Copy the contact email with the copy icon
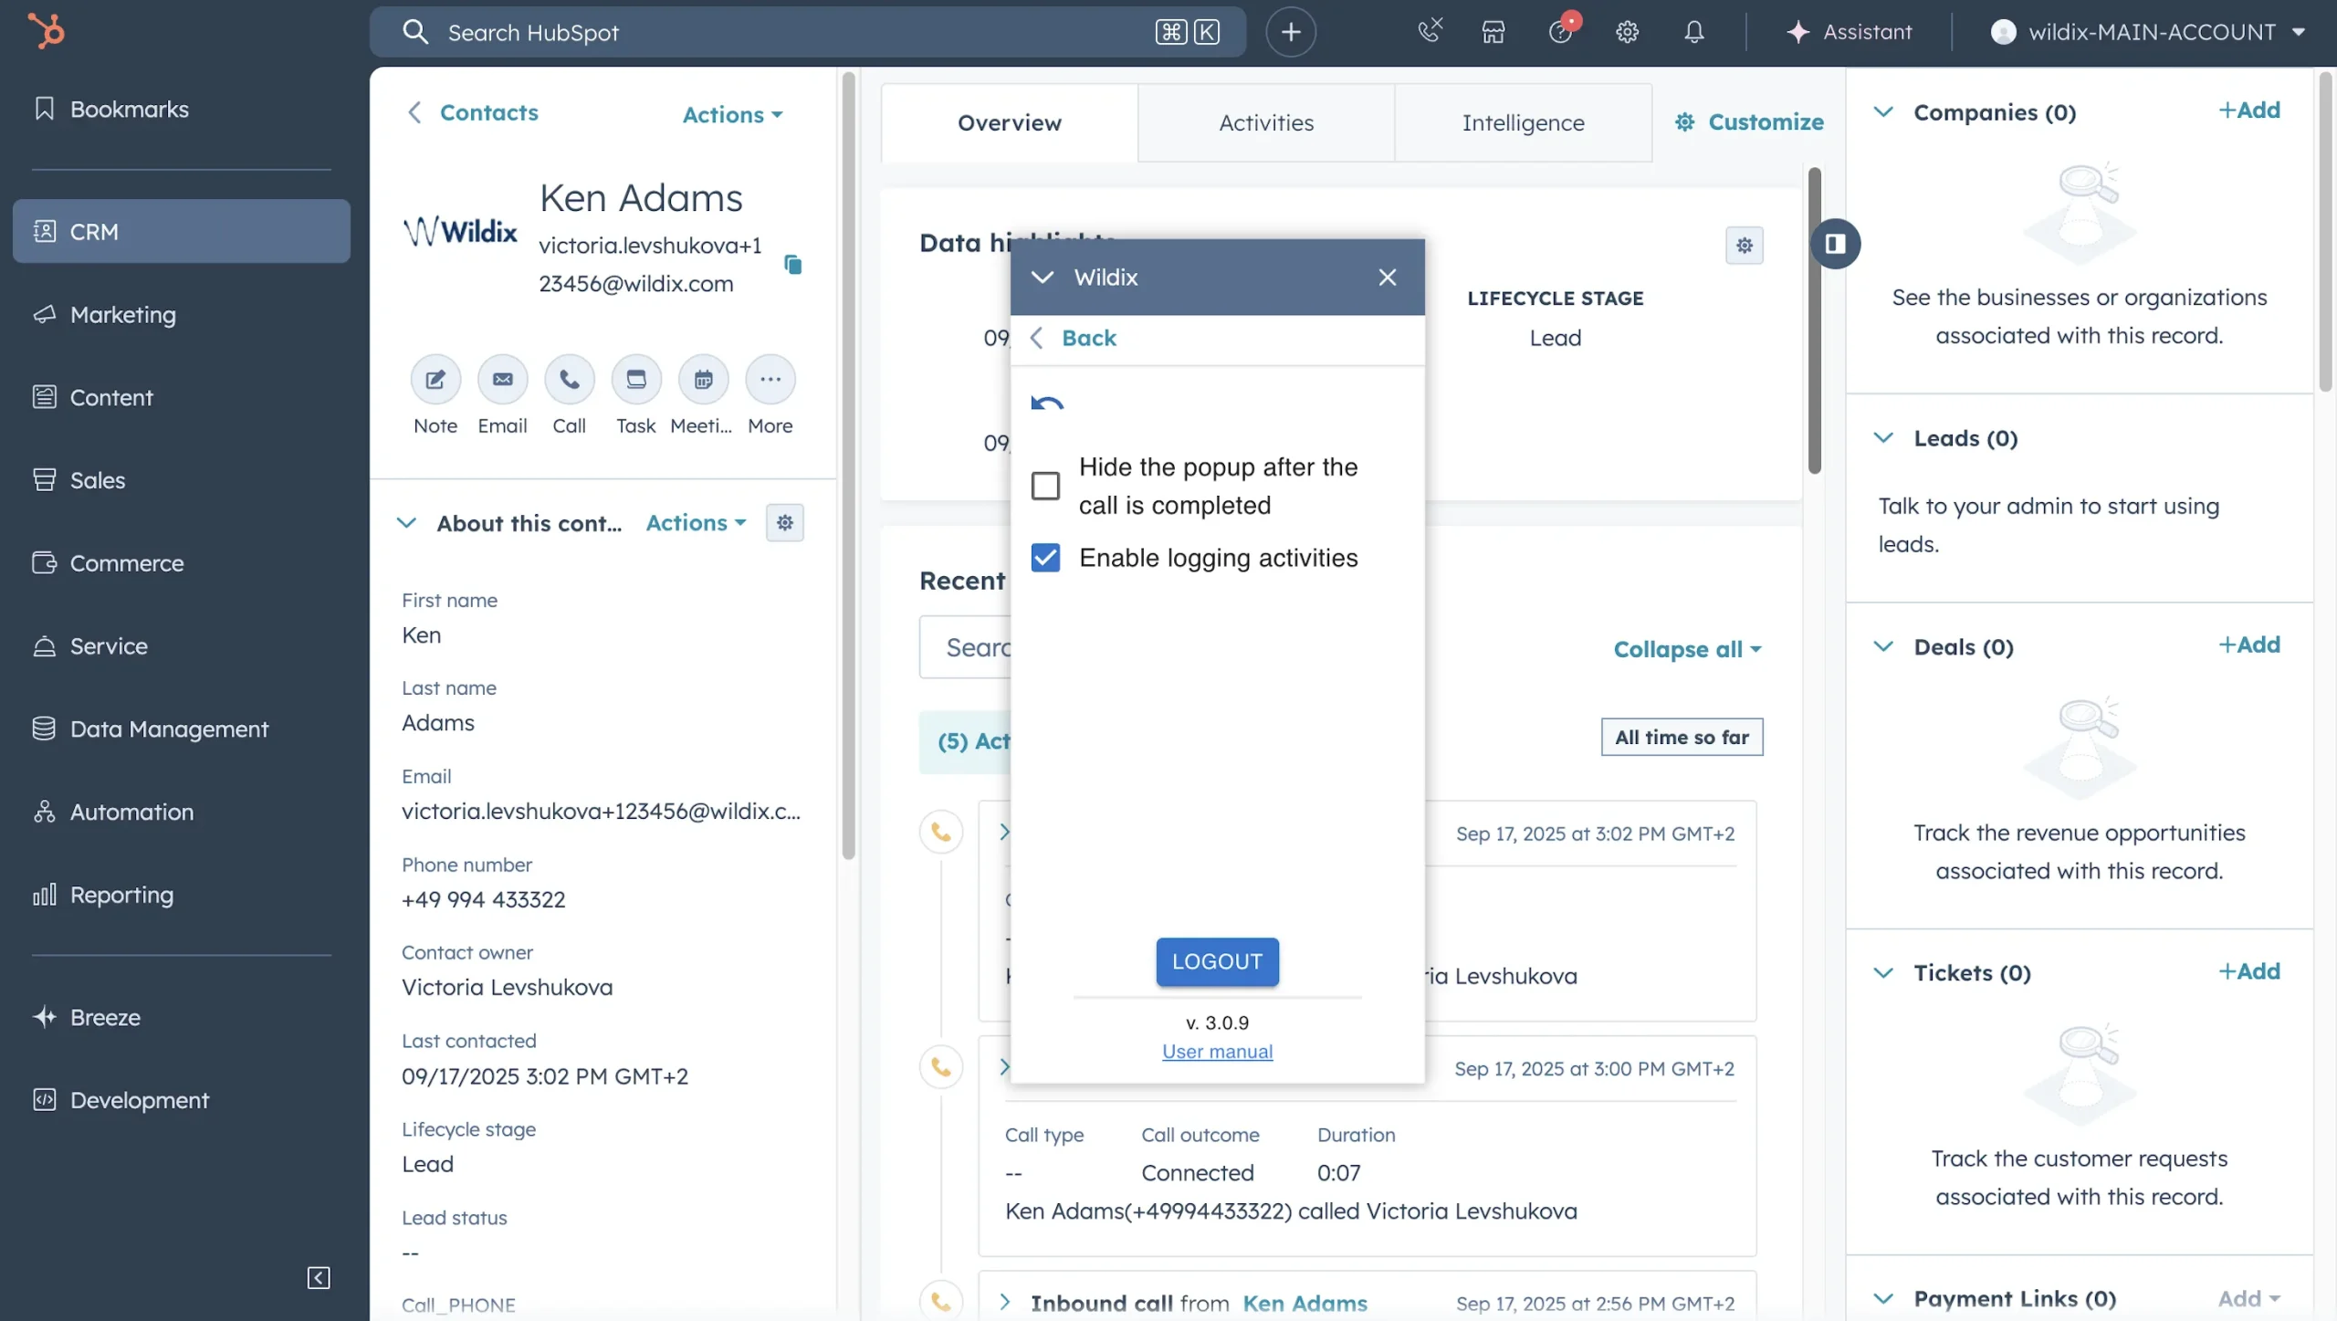 pos(792,265)
